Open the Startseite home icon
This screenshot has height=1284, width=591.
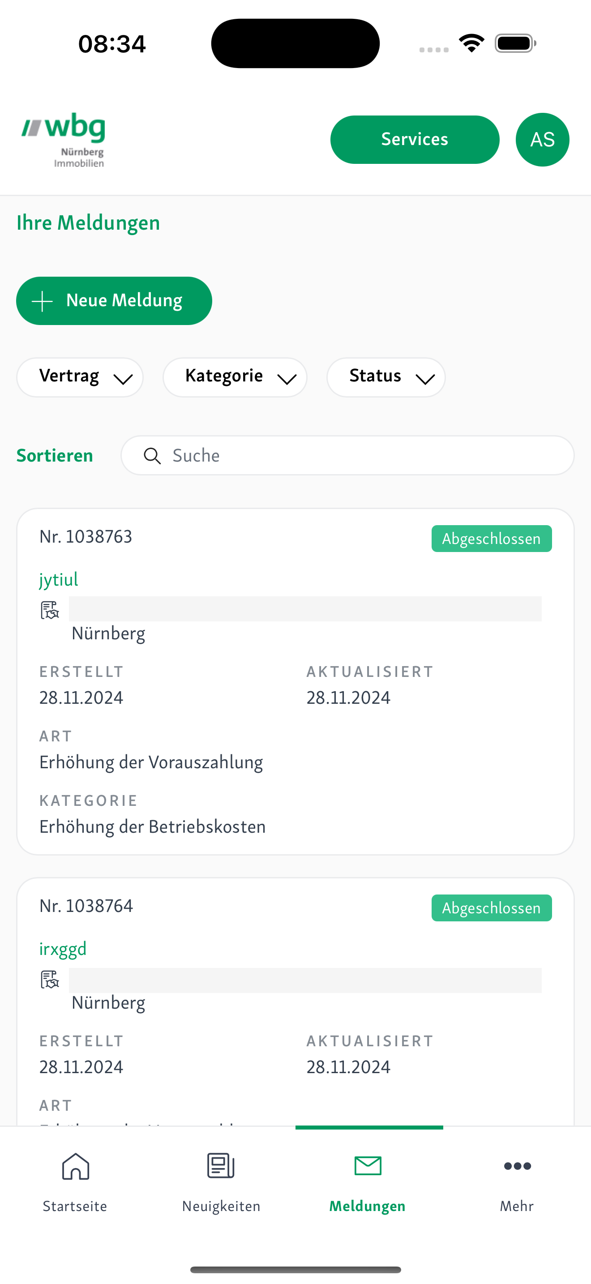click(x=75, y=1166)
